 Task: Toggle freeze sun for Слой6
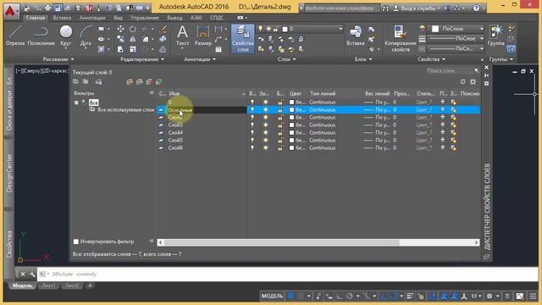265,147
